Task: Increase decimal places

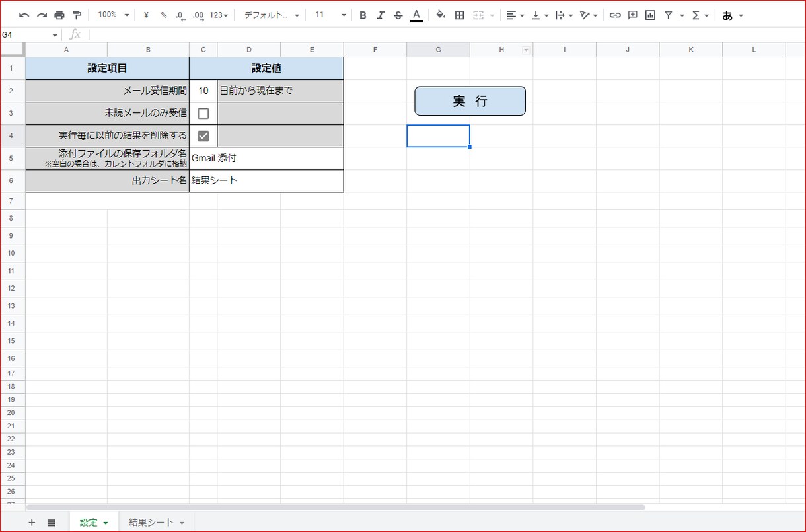Action: point(198,15)
